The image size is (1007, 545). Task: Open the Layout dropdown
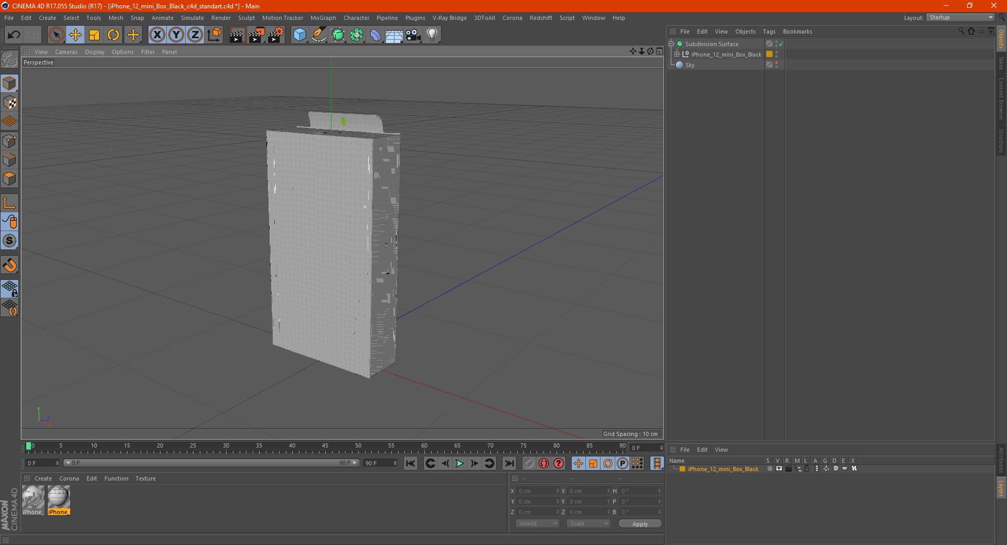pos(961,17)
